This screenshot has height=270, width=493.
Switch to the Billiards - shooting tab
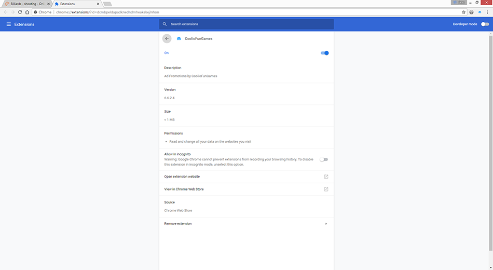tap(26, 4)
